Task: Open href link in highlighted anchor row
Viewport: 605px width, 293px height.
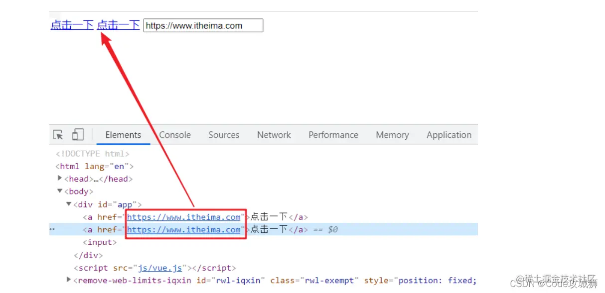Action: click(x=184, y=229)
